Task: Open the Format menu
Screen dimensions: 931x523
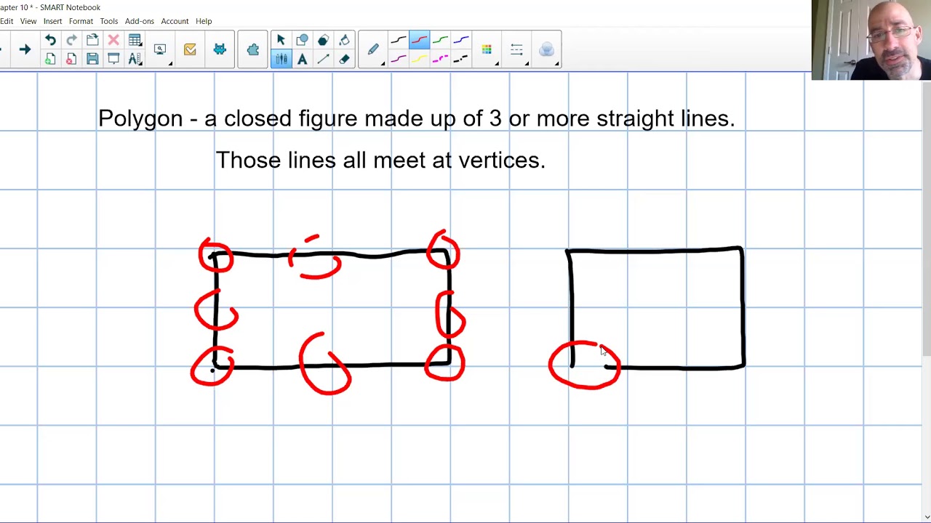Action: 81,21
